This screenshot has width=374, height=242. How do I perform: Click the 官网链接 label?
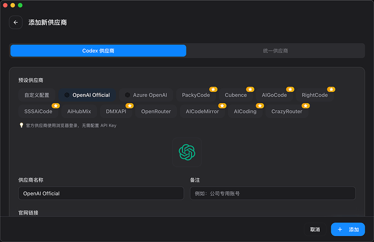pyautogui.click(x=28, y=213)
